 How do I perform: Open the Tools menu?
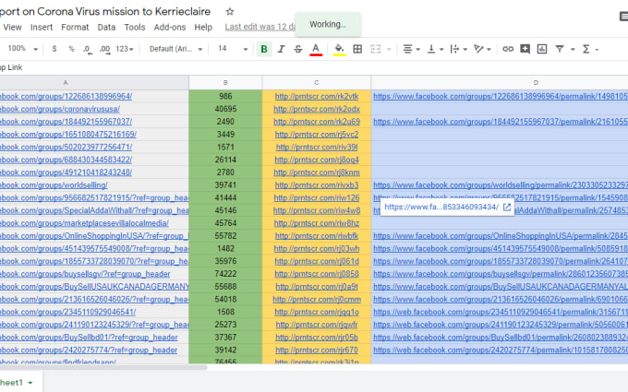[135, 27]
